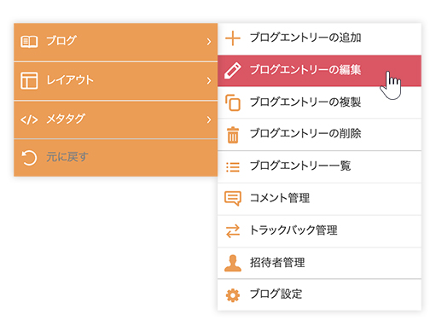
Task: Select ブログエントリー一覧 menu entry
Action: 319,167
